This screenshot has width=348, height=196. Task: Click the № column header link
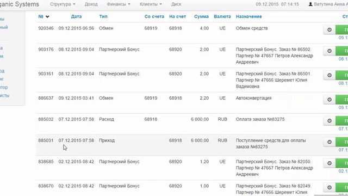click(x=41, y=16)
